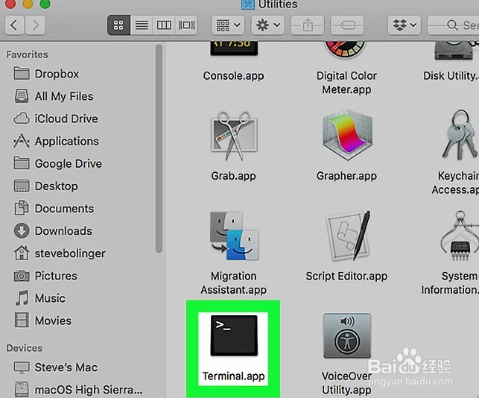This screenshot has height=398, width=479.
Task: Switch to Cover Flow view
Action: click(186, 25)
